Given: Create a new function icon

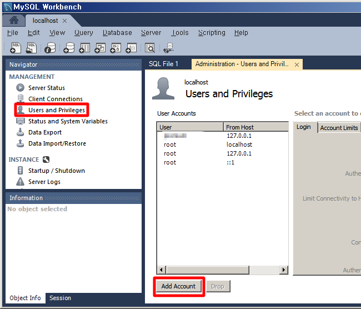Looking at the screenshot, I should coord(131,48).
